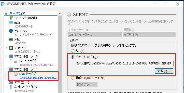Click the 2 個の仮想プロセッサ text

pyautogui.click(x=28, y=51)
